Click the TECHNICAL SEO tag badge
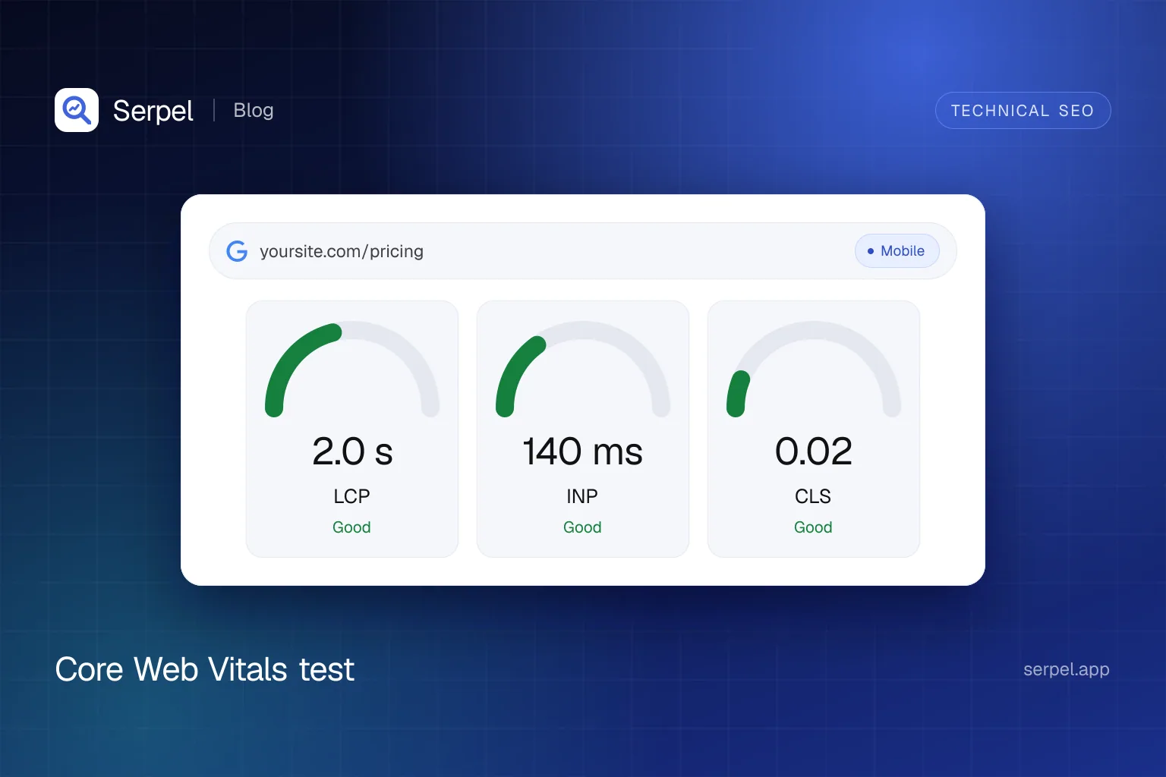 coord(1023,111)
